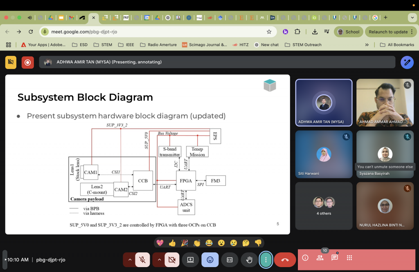Click the tab audio speaker icon

point(29,18)
